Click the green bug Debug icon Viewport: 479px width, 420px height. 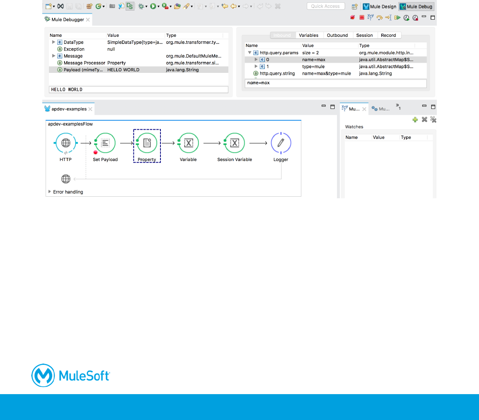(x=141, y=6)
